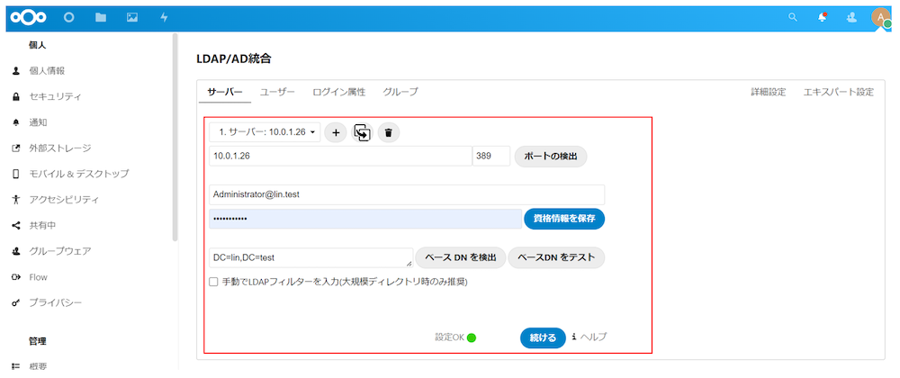Switch to the ユーザー tab
This screenshot has width=900, height=378.
[277, 92]
